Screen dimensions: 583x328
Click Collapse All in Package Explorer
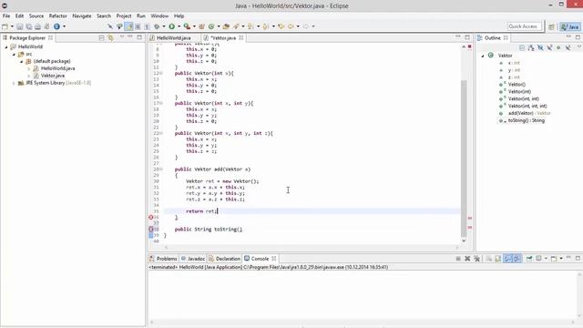pos(101,38)
